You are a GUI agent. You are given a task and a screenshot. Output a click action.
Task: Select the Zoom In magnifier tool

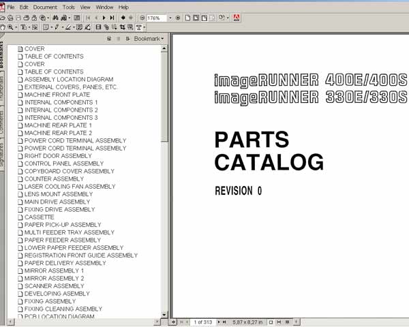click(x=10, y=27)
